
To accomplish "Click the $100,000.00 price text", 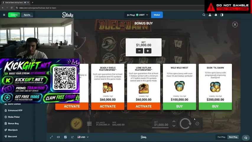I will (179, 100).
